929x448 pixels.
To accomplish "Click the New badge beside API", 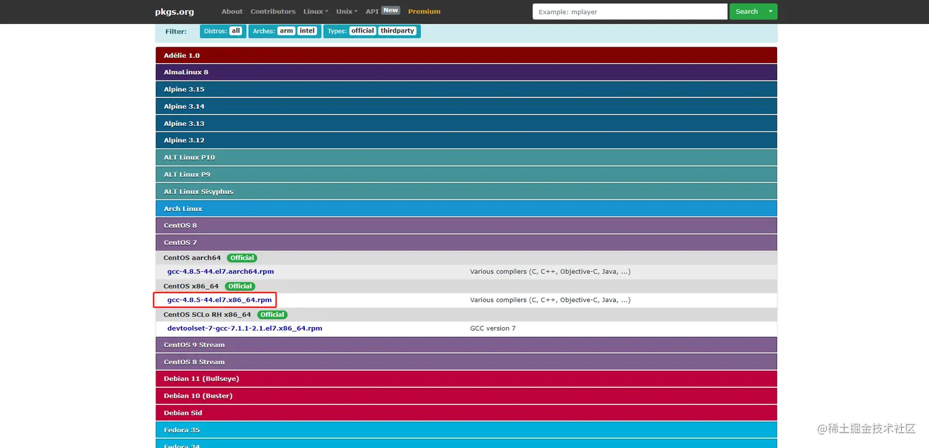I will click(391, 10).
